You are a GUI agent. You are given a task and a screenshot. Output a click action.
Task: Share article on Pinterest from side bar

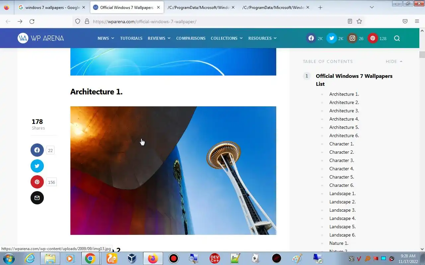tap(37, 182)
